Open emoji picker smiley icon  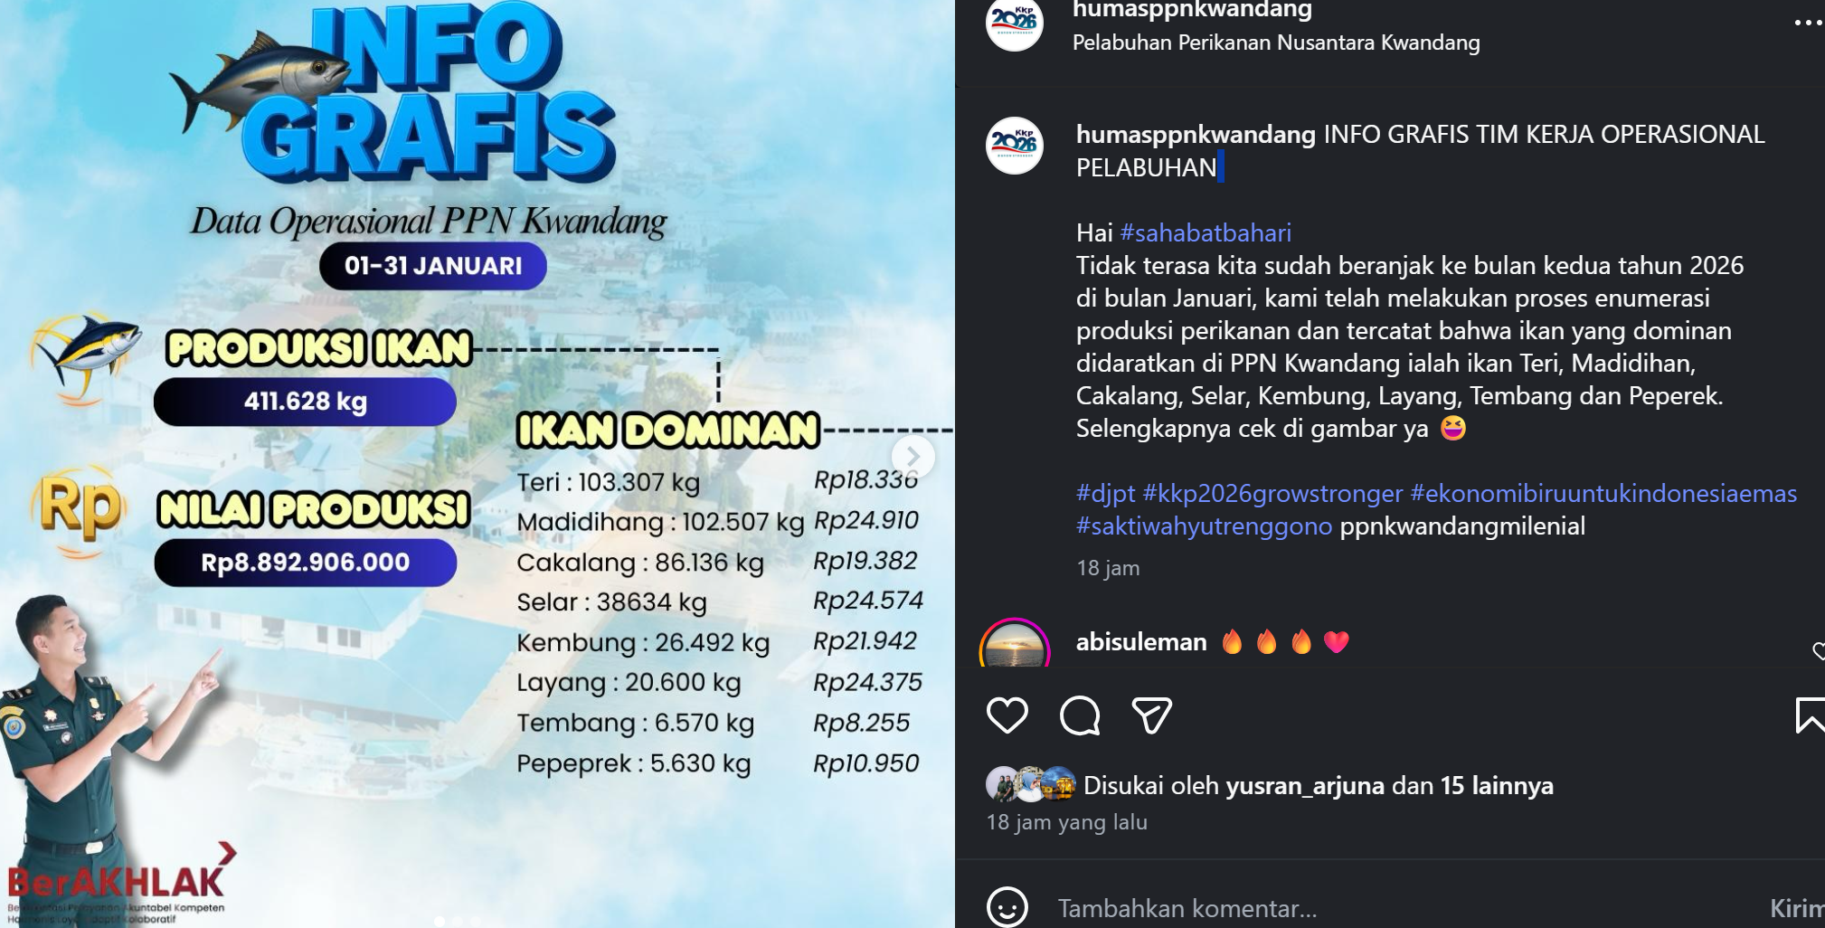coord(1007,907)
